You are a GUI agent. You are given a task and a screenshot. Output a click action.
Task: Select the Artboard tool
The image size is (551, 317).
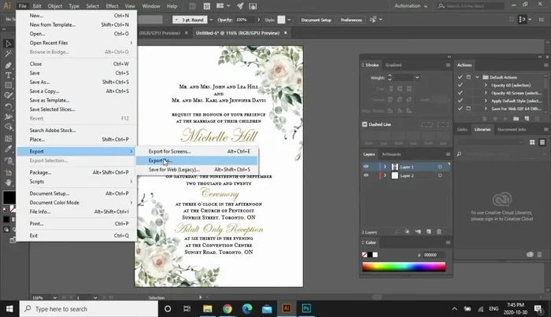coord(8,172)
